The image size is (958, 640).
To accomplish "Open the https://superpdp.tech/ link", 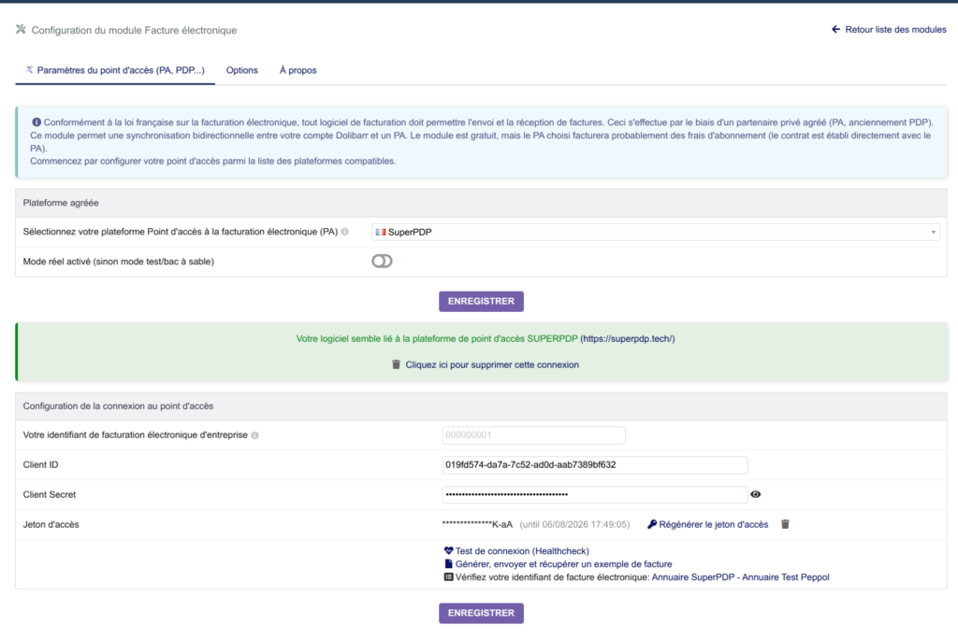I will [x=628, y=338].
